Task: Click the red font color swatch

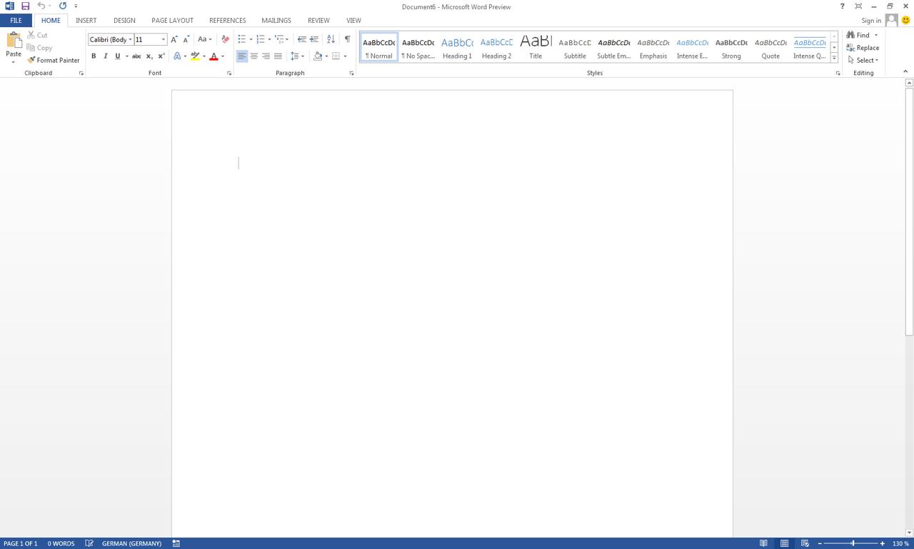Action: (x=214, y=56)
